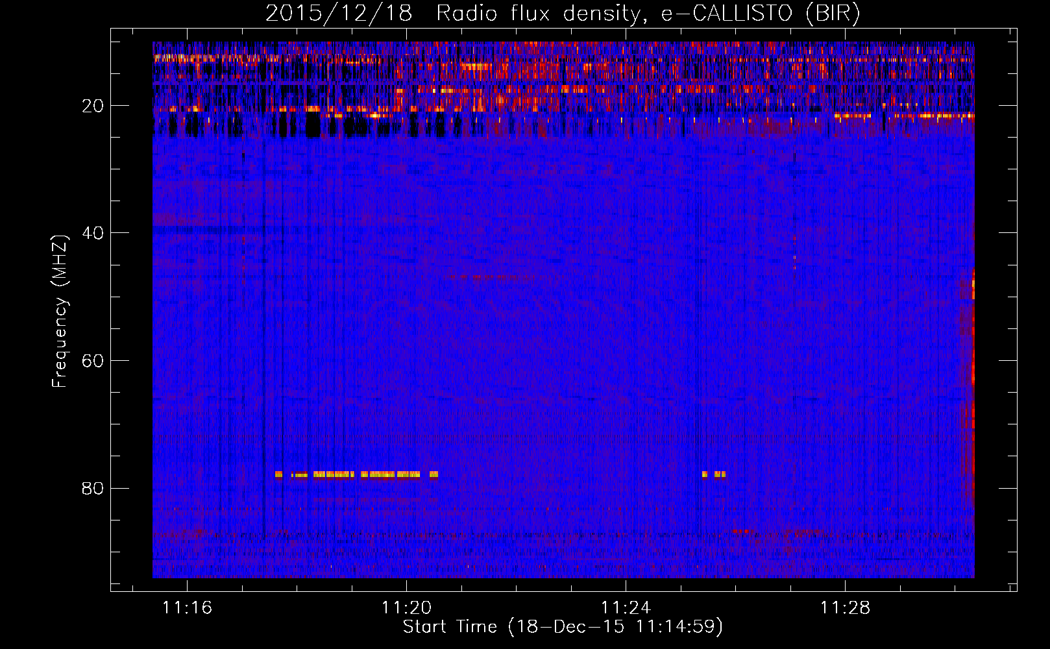Click the 11:20 time tick label
Screen dimensions: 1050x649
pyautogui.click(x=407, y=608)
